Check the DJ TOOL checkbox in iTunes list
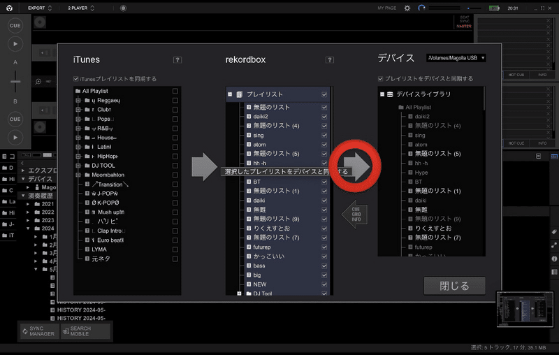559x355 pixels. click(x=175, y=166)
